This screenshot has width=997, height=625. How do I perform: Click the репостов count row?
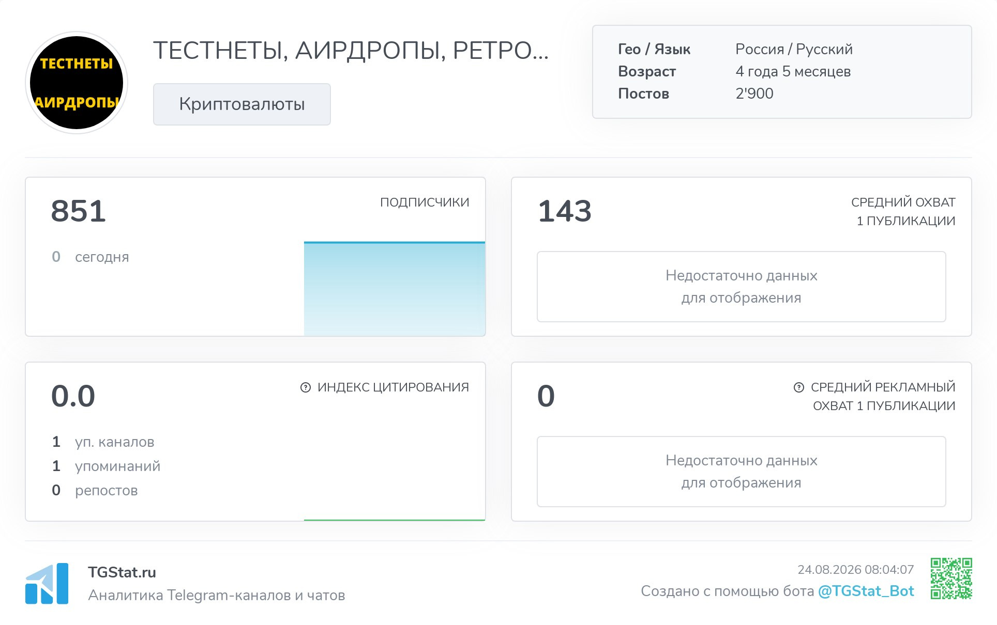(x=95, y=491)
